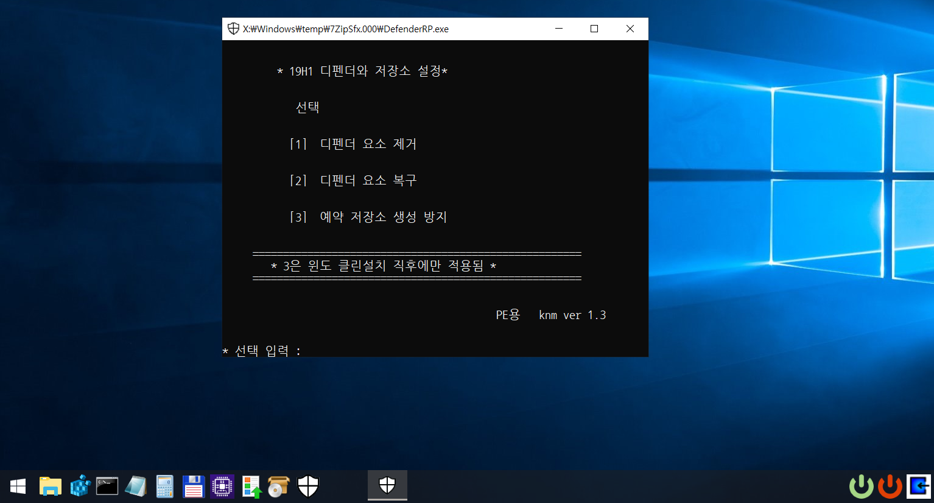Open the box with disc installer icon

(x=279, y=487)
